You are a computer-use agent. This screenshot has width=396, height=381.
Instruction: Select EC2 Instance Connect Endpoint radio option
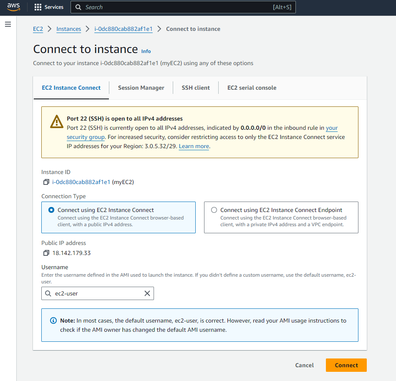click(x=214, y=210)
